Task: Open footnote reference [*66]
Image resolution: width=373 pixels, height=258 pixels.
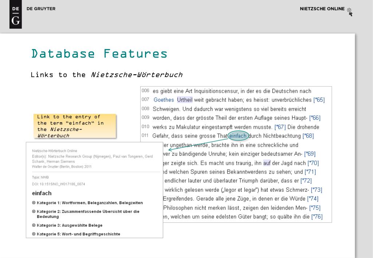Action: [315, 118]
